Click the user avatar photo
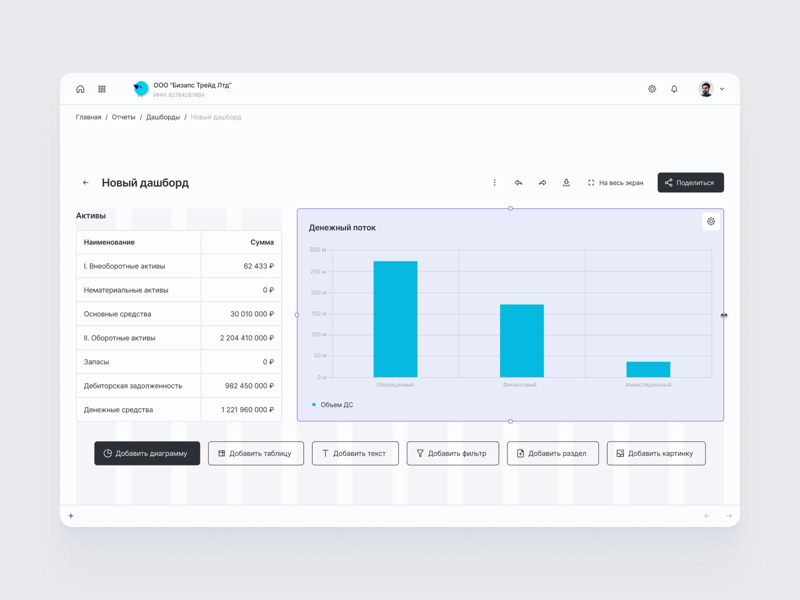Screen dimensions: 800x600 coord(706,89)
